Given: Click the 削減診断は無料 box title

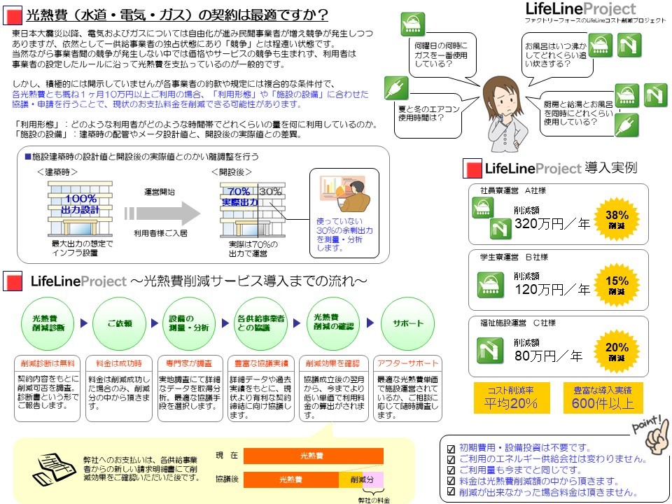Looking at the screenshot, I should (x=48, y=363).
